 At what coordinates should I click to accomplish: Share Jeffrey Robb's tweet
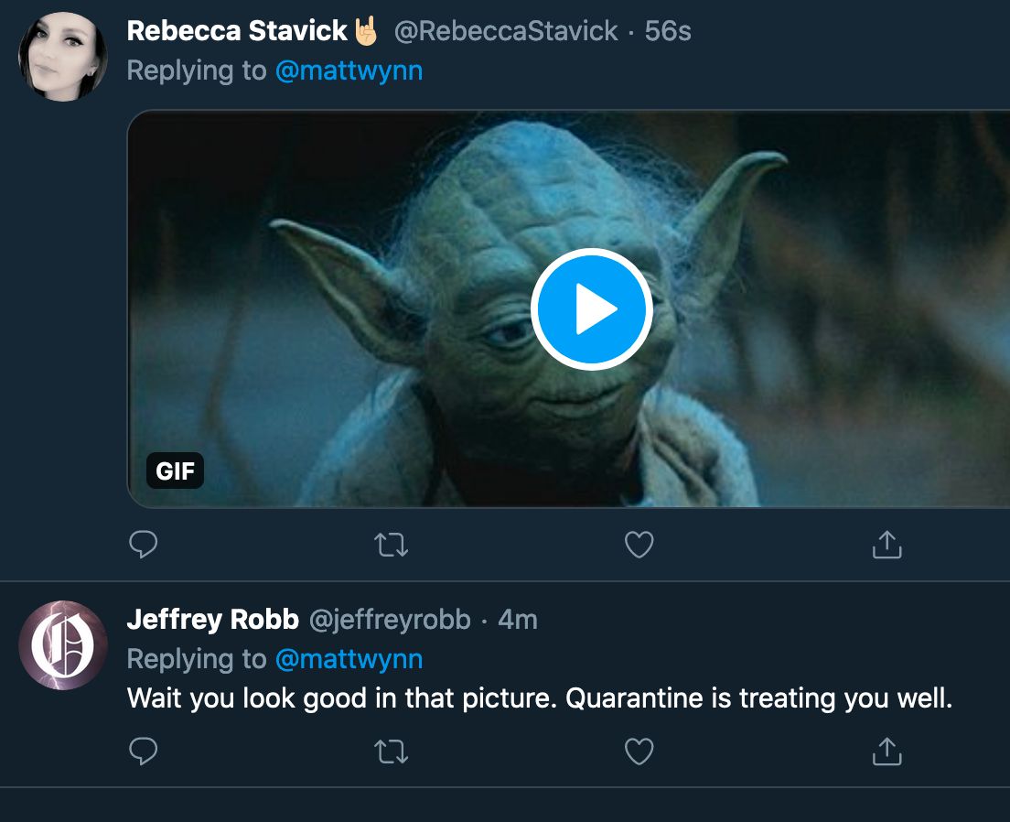[887, 752]
